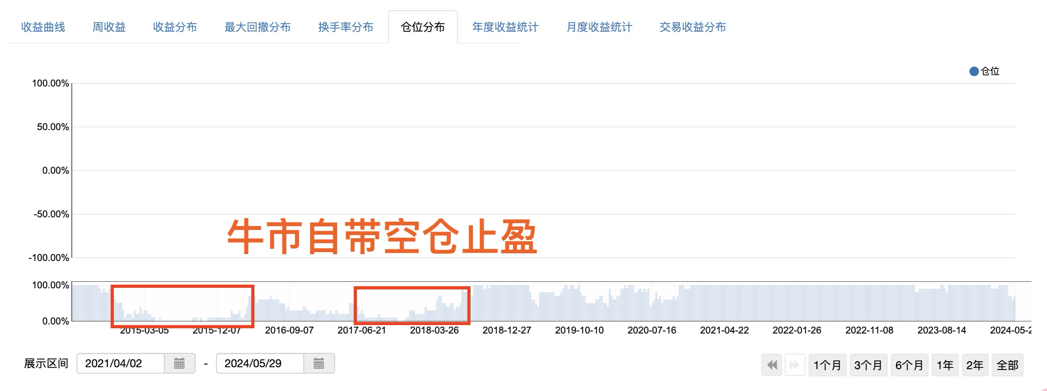
Task: Open the 周收益 tab
Action: 109,27
